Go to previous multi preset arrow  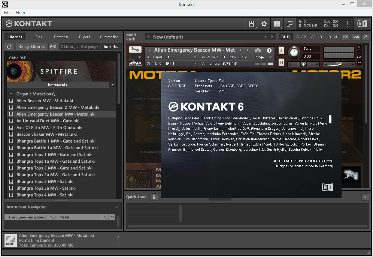[x=266, y=37]
